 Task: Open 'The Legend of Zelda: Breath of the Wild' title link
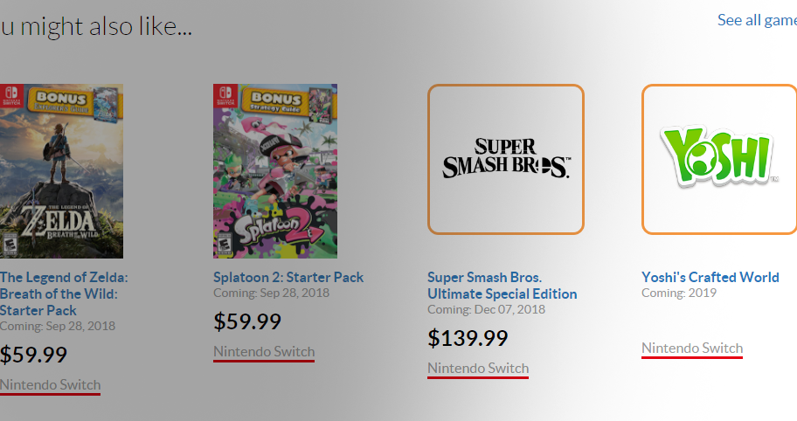pyautogui.click(x=63, y=293)
